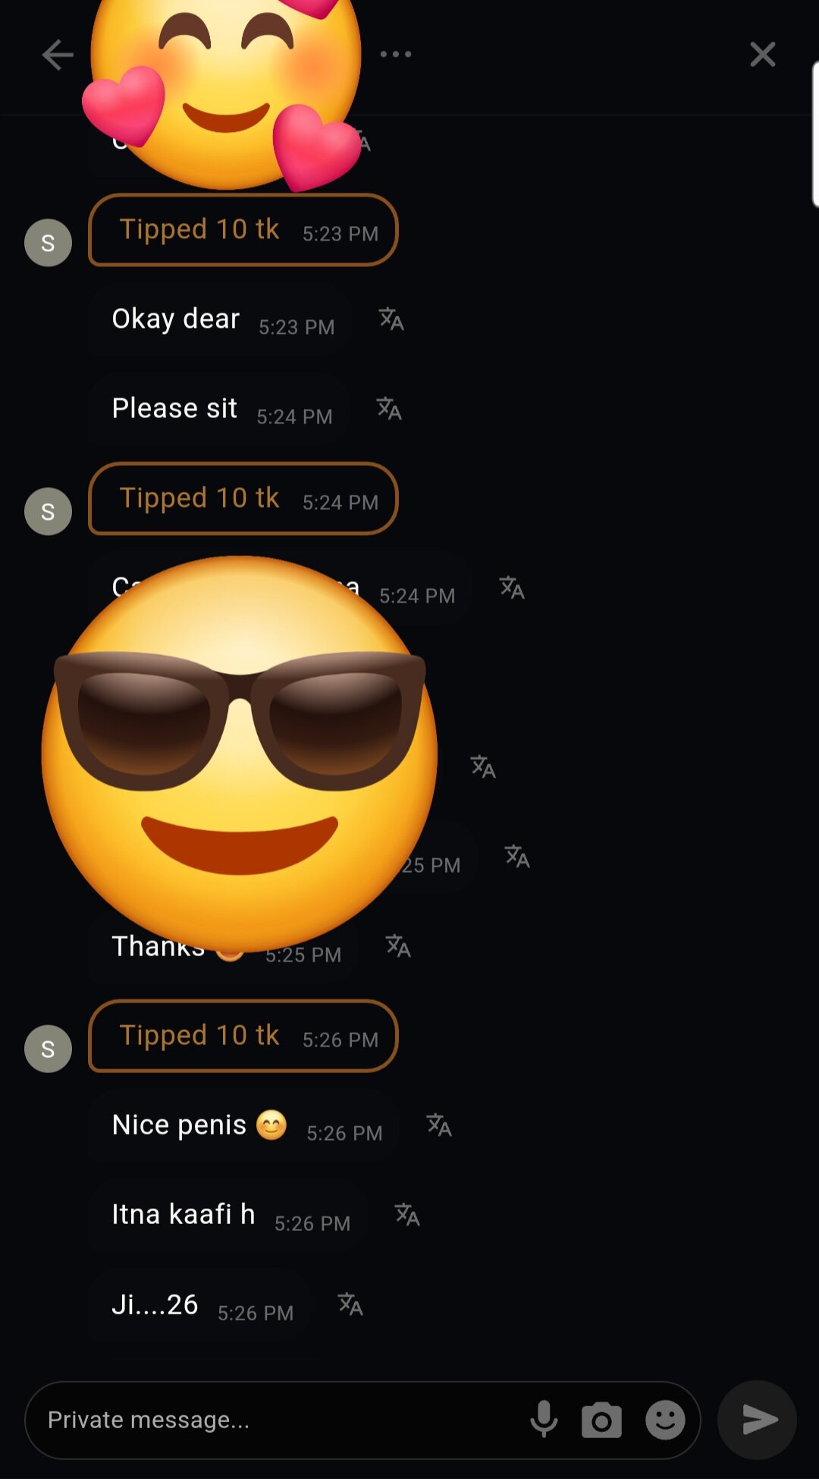The image size is (819, 1479).
Task: Tap the "Tipped 10 tk" 5:23 PM bubble
Action: tap(243, 230)
